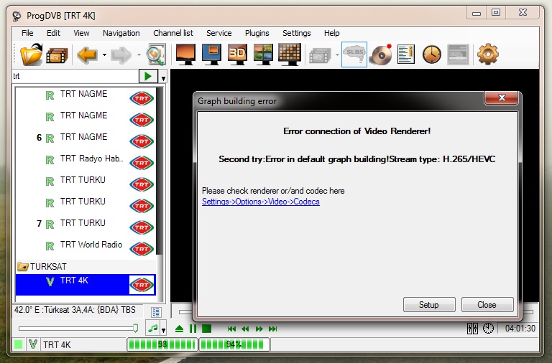This screenshot has height=363, width=552.
Task: Open the Help menu
Action: tap(331, 33)
